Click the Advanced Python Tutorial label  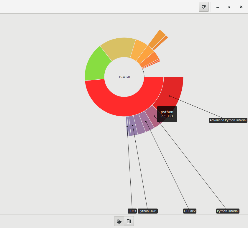pos(228,120)
